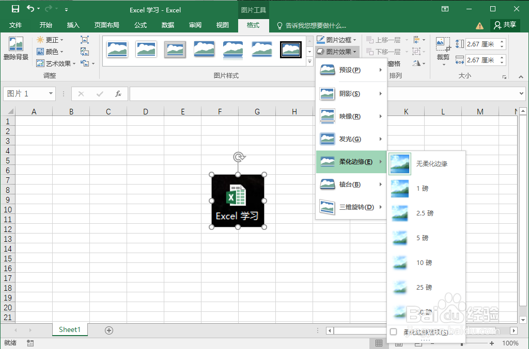
Task: Add a new sheet with plus icon
Action: (108, 330)
